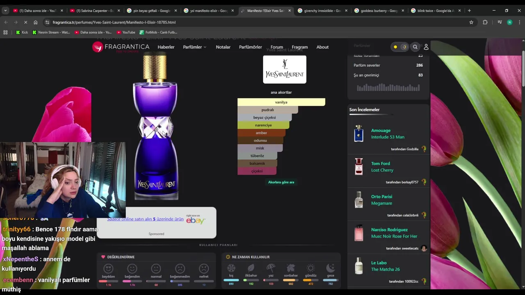Open the Chrome extensions puzzle icon
This screenshot has width=525, height=295.
point(485,22)
